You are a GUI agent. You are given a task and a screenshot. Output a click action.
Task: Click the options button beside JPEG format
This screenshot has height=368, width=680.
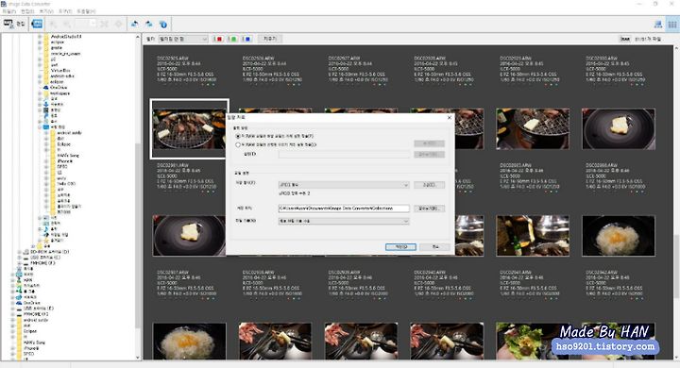point(429,185)
